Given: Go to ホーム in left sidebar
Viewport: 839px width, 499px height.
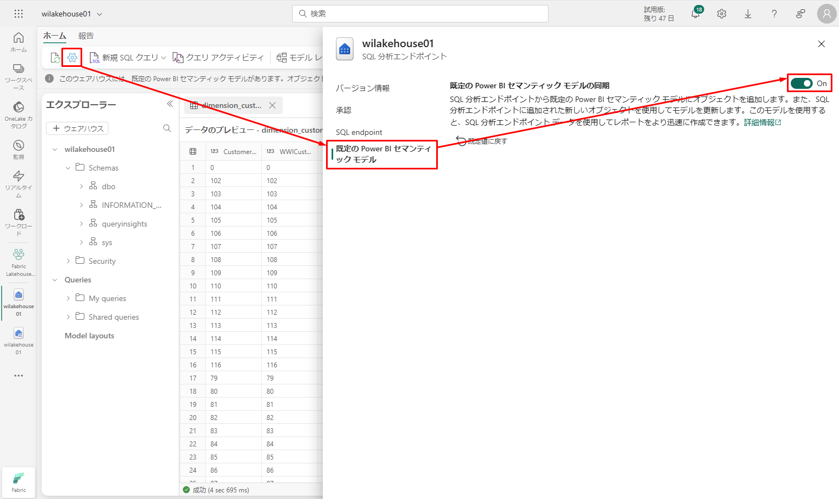Looking at the screenshot, I should pyautogui.click(x=19, y=42).
